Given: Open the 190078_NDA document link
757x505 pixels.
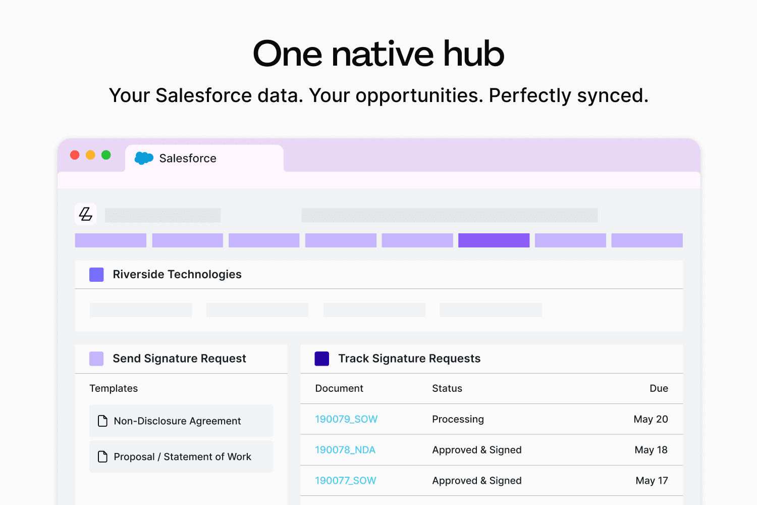Looking at the screenshot, I should [345, 450].
